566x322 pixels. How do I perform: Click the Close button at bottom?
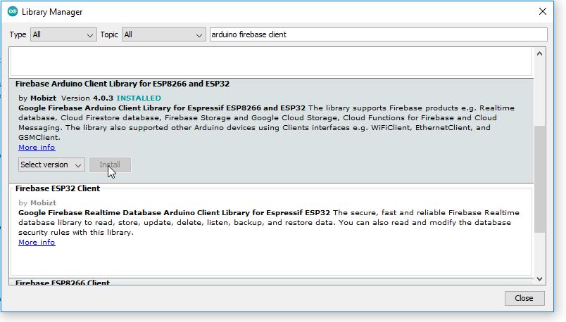click(524, 298)
